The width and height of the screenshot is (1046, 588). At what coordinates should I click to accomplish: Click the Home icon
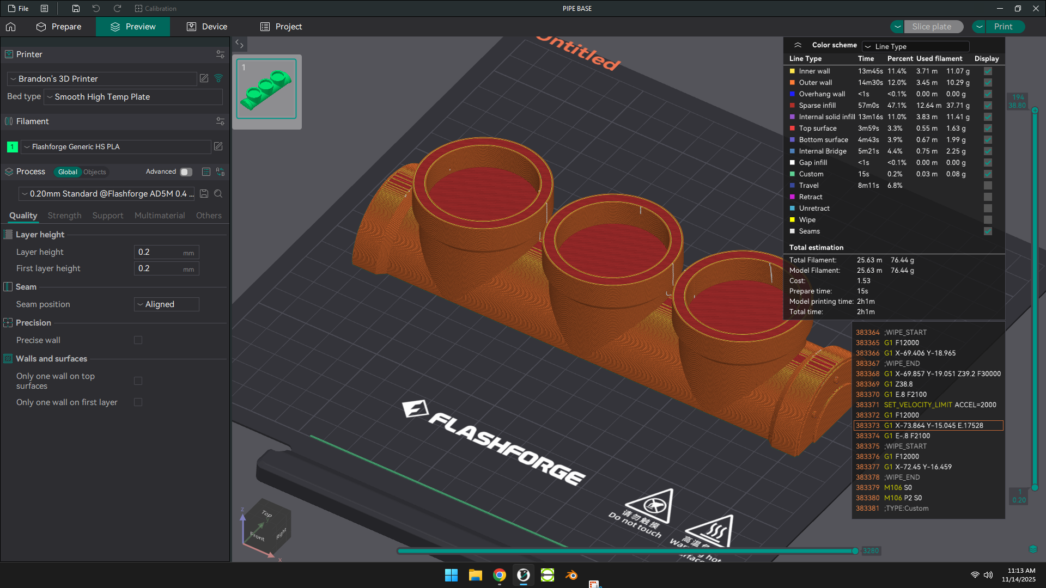11,27
